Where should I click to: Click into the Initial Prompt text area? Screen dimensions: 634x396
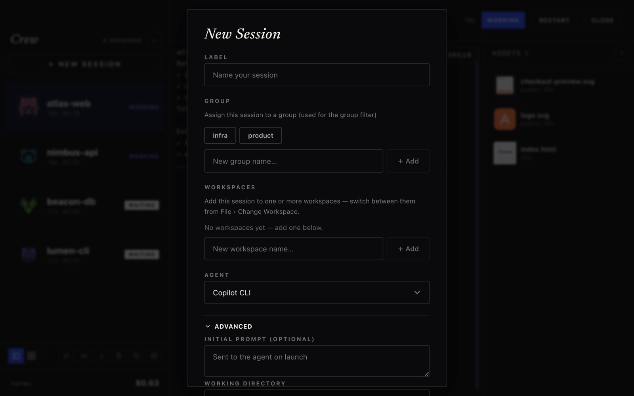click(317, 361)
